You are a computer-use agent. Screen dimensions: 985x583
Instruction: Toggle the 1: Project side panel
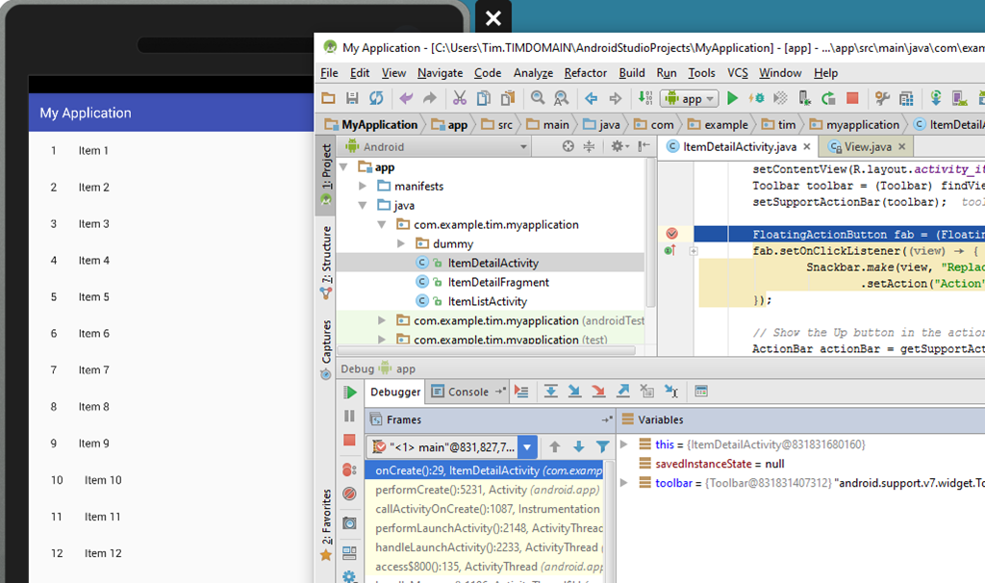point(326,173)
